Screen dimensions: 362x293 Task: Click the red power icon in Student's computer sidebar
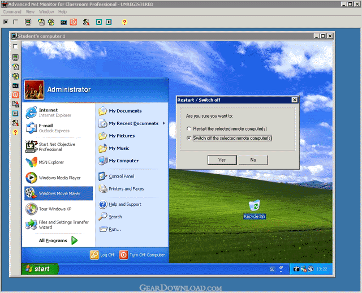pyautogui.click(x=15, y=94)
